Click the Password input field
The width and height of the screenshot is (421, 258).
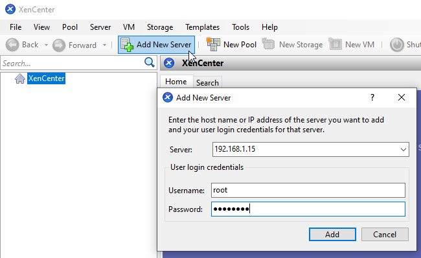(x=308, y=209)
